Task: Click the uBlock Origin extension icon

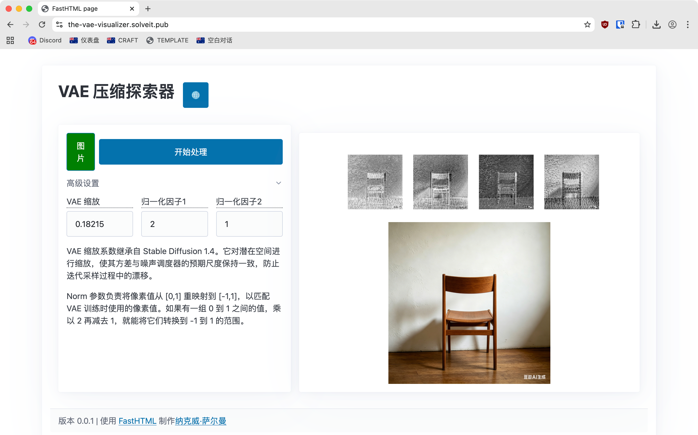Action: (x=605, y=25)
